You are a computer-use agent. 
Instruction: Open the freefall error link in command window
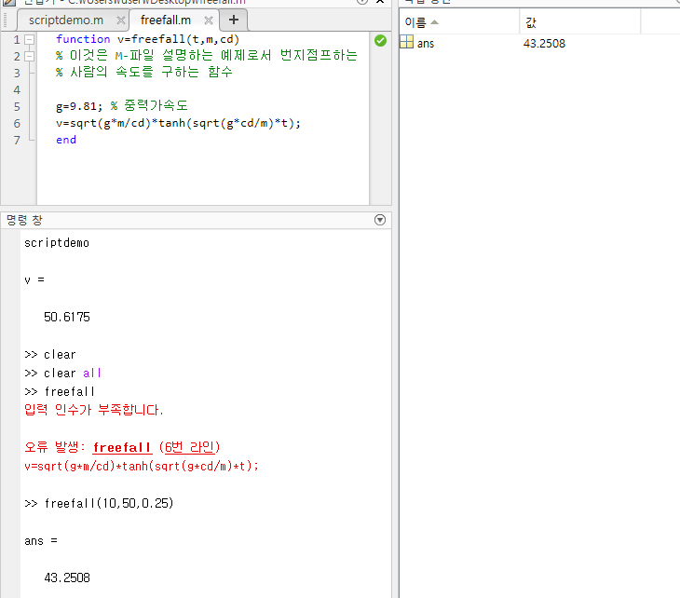[122, 447]
